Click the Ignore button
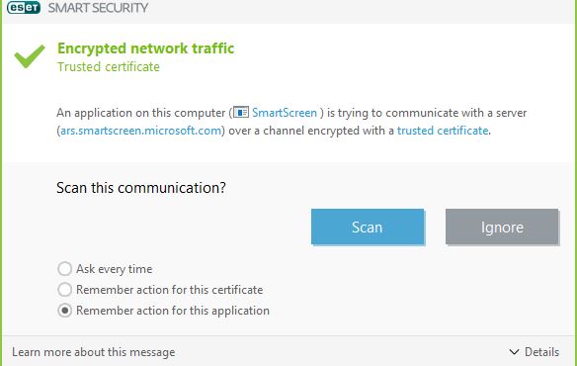The image size is (577, 366). pyautogui.click(x=502, y=227)
